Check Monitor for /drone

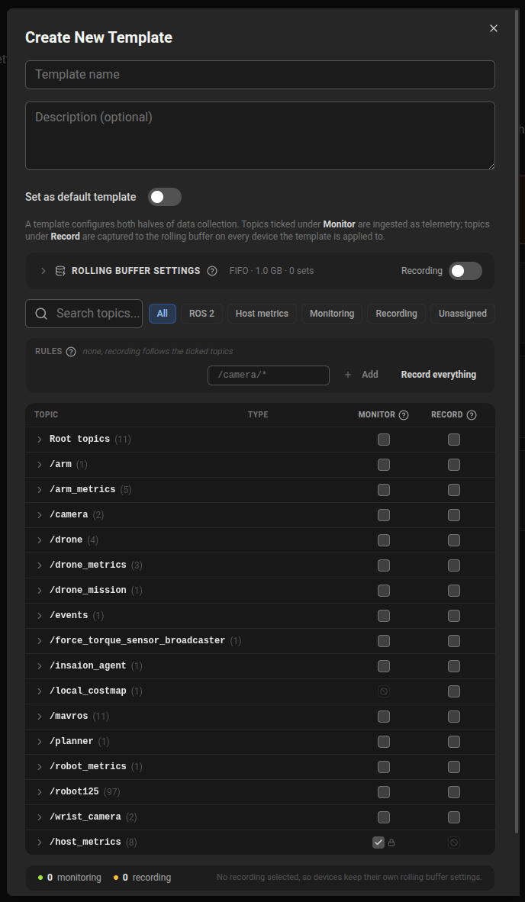384,540
